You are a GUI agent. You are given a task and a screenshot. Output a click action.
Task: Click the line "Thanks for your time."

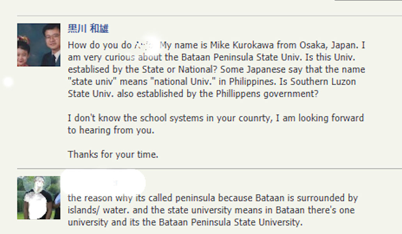click(113, 154)
